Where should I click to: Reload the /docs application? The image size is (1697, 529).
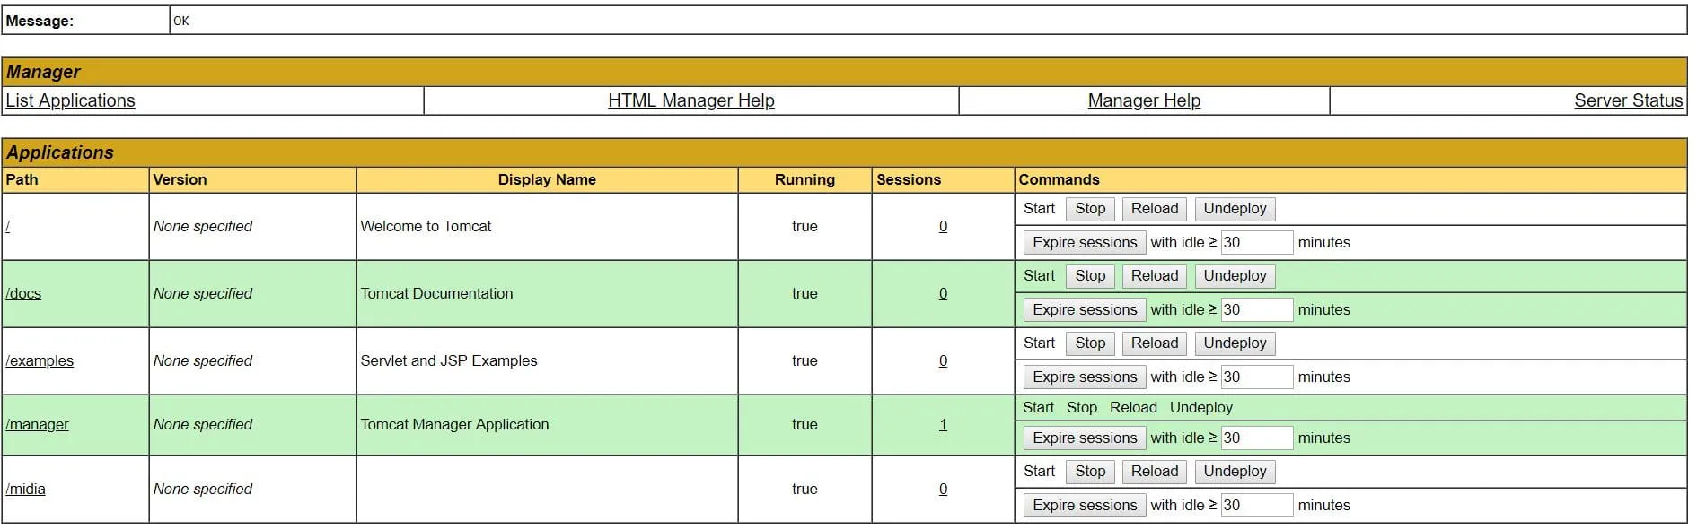click(x=1154, y=276)
